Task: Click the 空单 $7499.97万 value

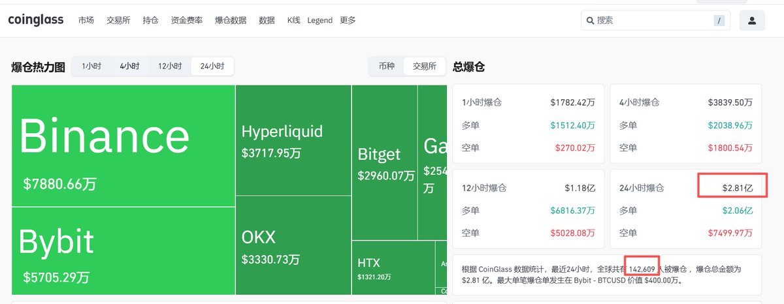Action: (730, 232)
